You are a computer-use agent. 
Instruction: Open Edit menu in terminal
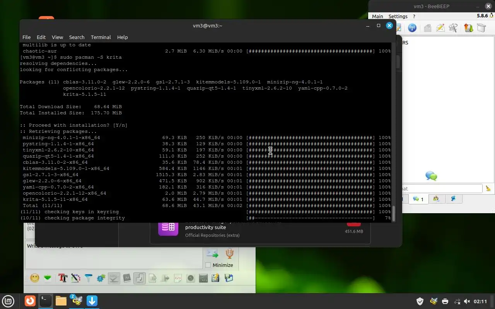(41, 37)
